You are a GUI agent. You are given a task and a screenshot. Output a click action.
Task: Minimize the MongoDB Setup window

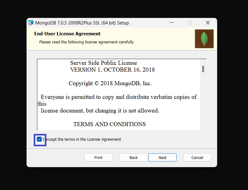click(172, 23)
